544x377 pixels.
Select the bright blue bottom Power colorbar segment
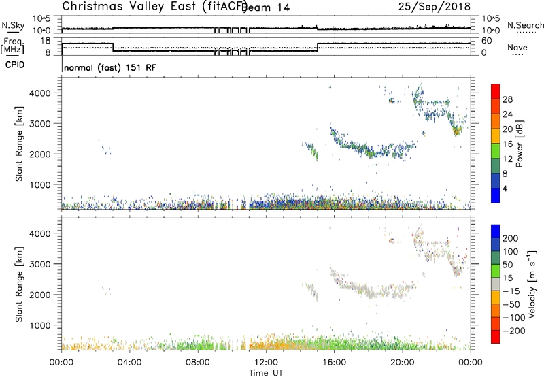496,195
